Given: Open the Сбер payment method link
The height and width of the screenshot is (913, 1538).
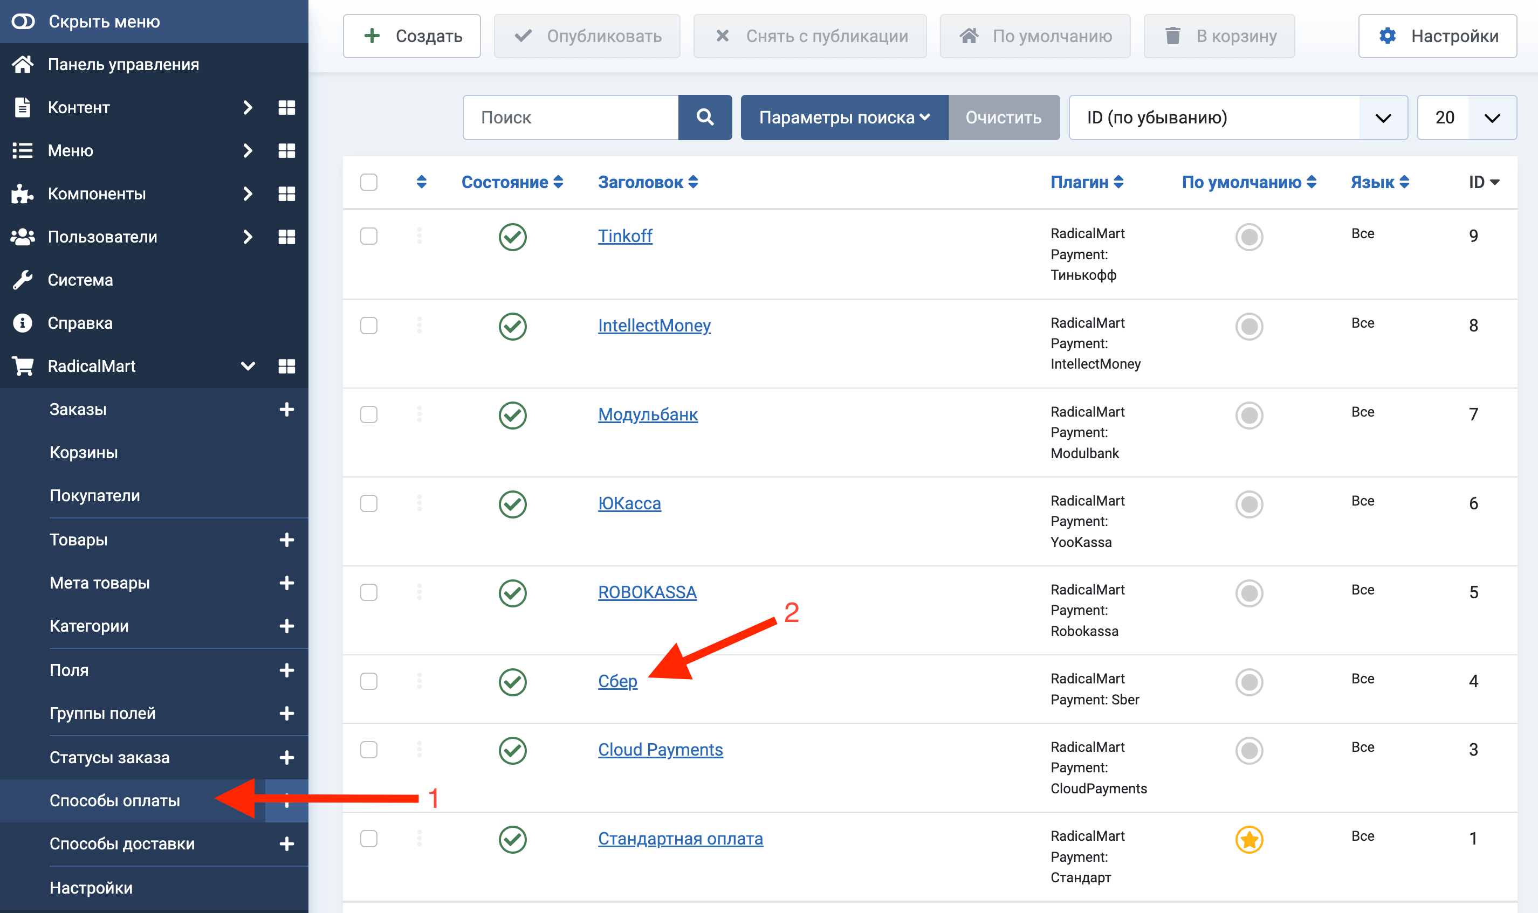Looking at the screenshot, I should click(617, 682).
